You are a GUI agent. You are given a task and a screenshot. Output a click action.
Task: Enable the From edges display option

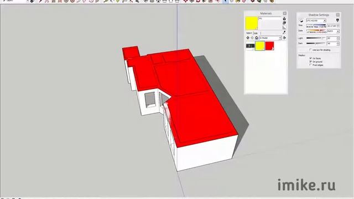(311, 65)
